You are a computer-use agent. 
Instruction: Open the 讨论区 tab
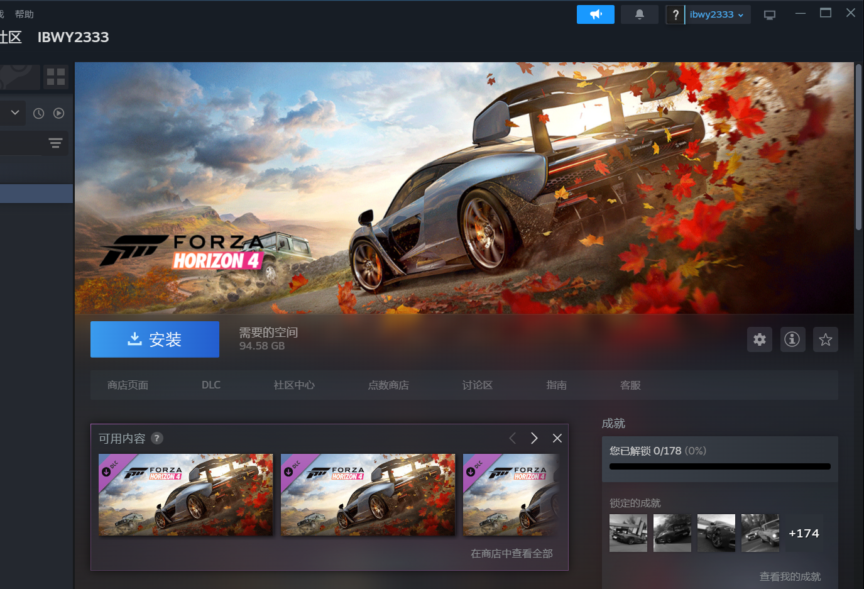(478, 385)
